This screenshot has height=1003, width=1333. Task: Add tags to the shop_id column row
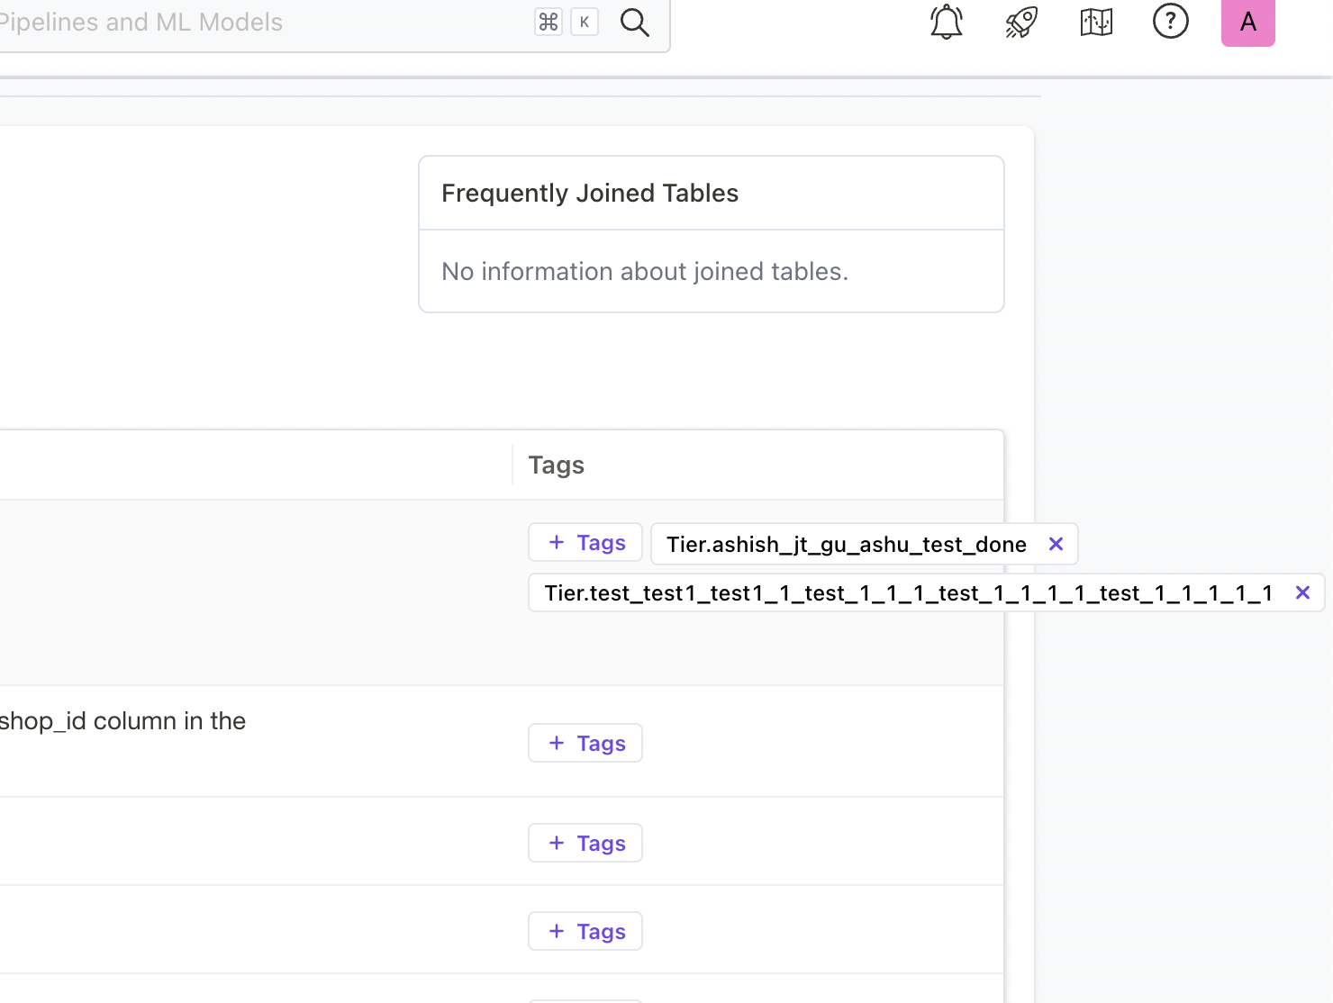[585, 743]
